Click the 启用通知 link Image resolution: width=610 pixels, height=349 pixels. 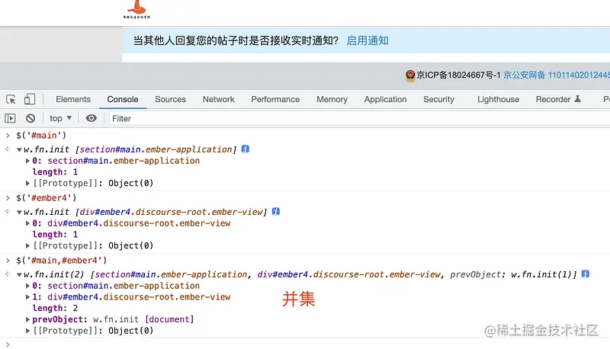coord(368,40)
